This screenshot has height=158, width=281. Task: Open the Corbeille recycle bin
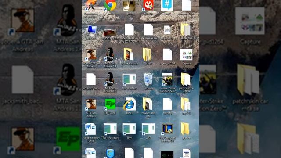148,79
